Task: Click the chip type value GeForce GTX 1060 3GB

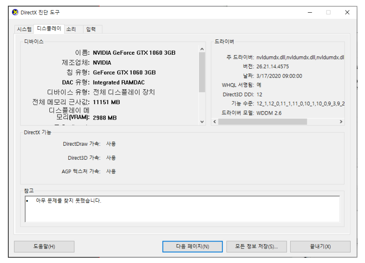Action: point(124,73)
